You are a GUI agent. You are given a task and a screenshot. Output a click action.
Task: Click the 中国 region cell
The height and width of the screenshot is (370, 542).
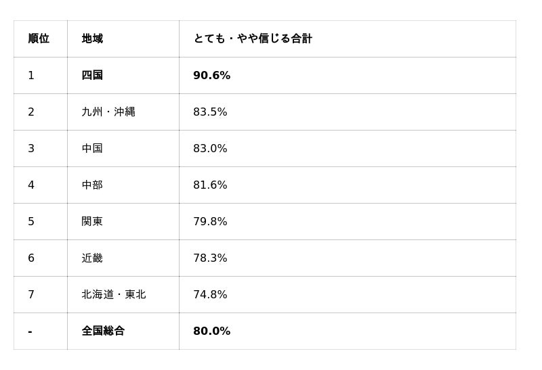tap(92, 148)
